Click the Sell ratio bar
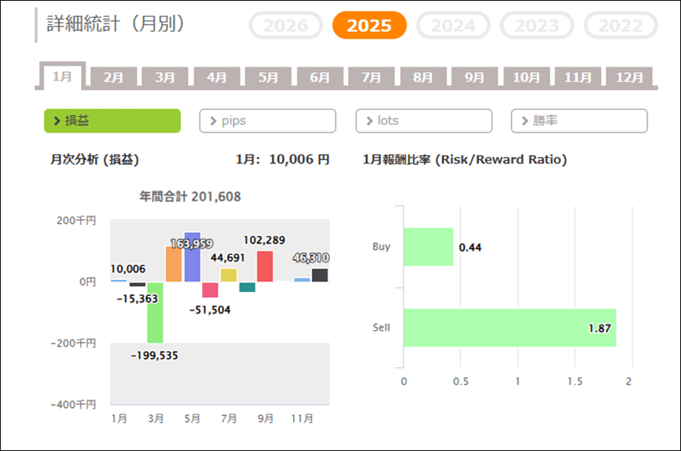The height and width of the screenshot is (451, 681). click(x=509, y=328)
